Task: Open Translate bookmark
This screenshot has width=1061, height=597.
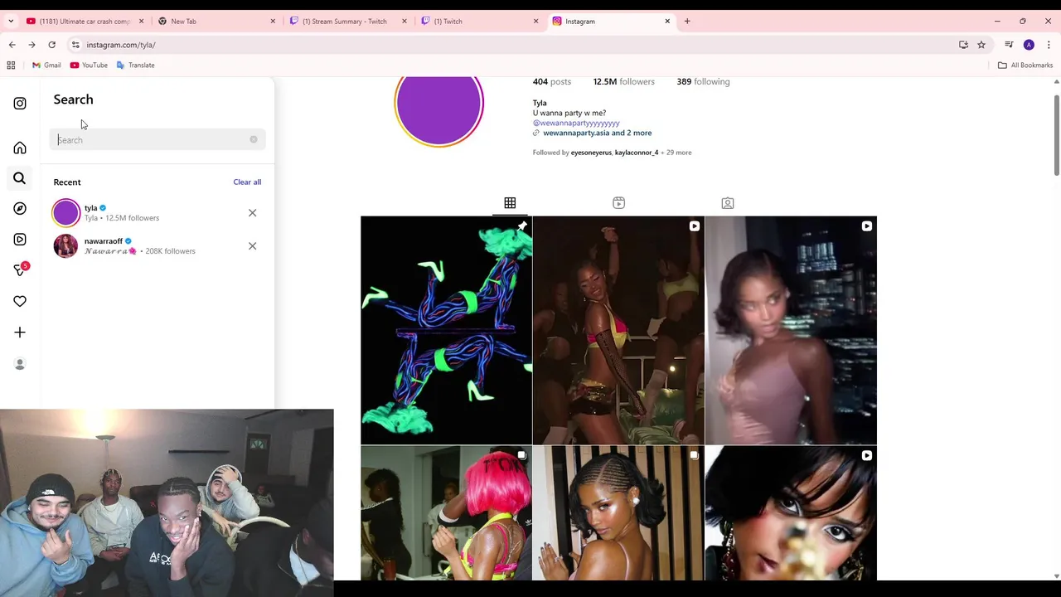Action: (x=135, y=65)
